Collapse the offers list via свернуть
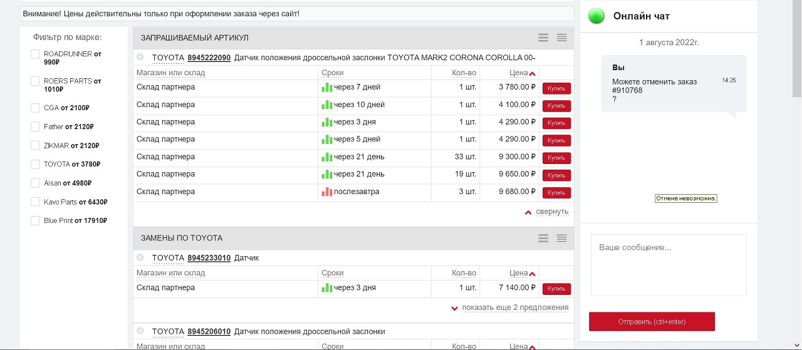The width and height of the screenshot is (802, 350). [551, 212]
